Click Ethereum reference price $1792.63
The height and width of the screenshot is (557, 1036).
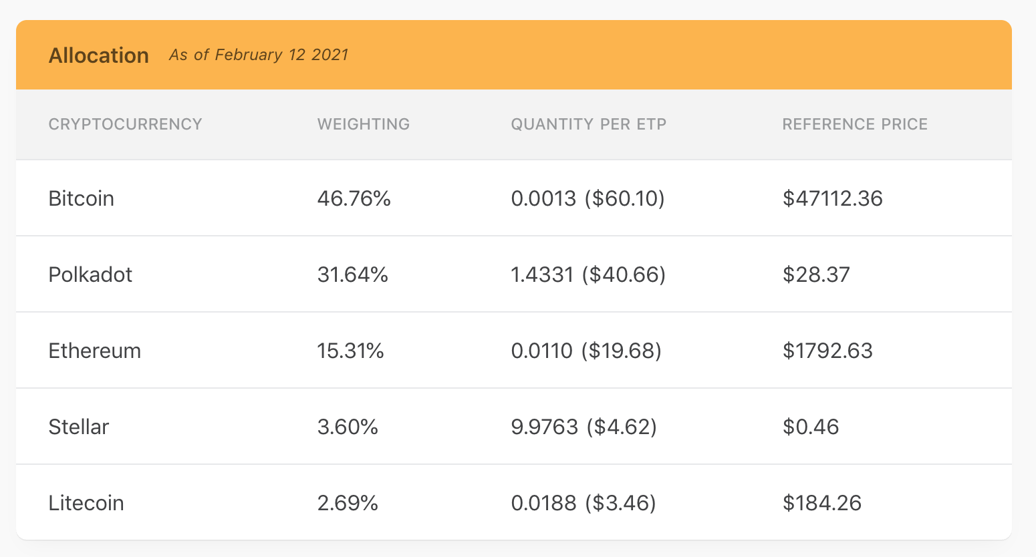(827, 351)
